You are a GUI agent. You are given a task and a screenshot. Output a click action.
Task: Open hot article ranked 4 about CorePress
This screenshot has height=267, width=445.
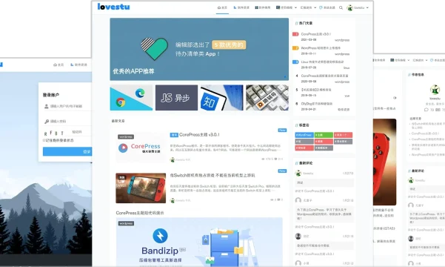coord(324,76)
